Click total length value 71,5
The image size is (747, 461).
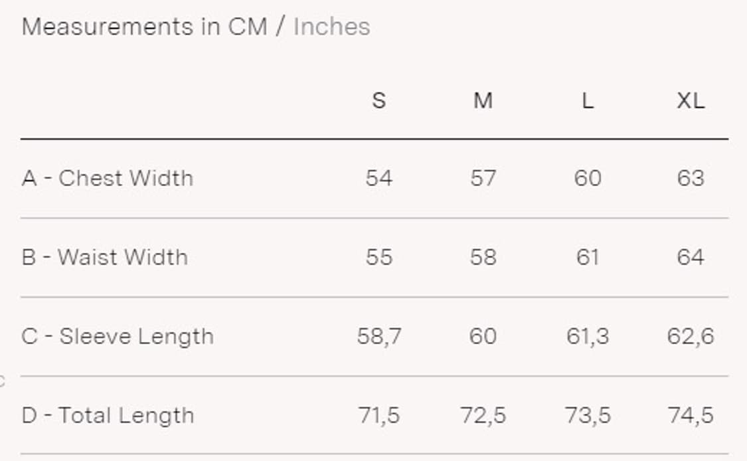(379, 416)
